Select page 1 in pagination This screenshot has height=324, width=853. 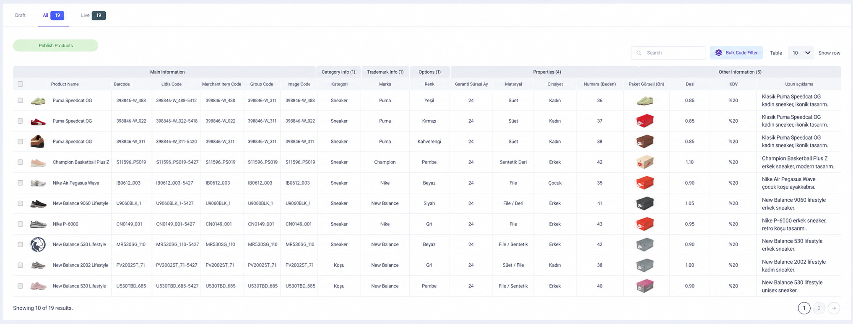[x=804, y=308]
